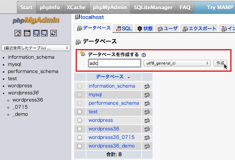Open wordpress36 link in database table
The image size is (235, 160).
(104, 129)
